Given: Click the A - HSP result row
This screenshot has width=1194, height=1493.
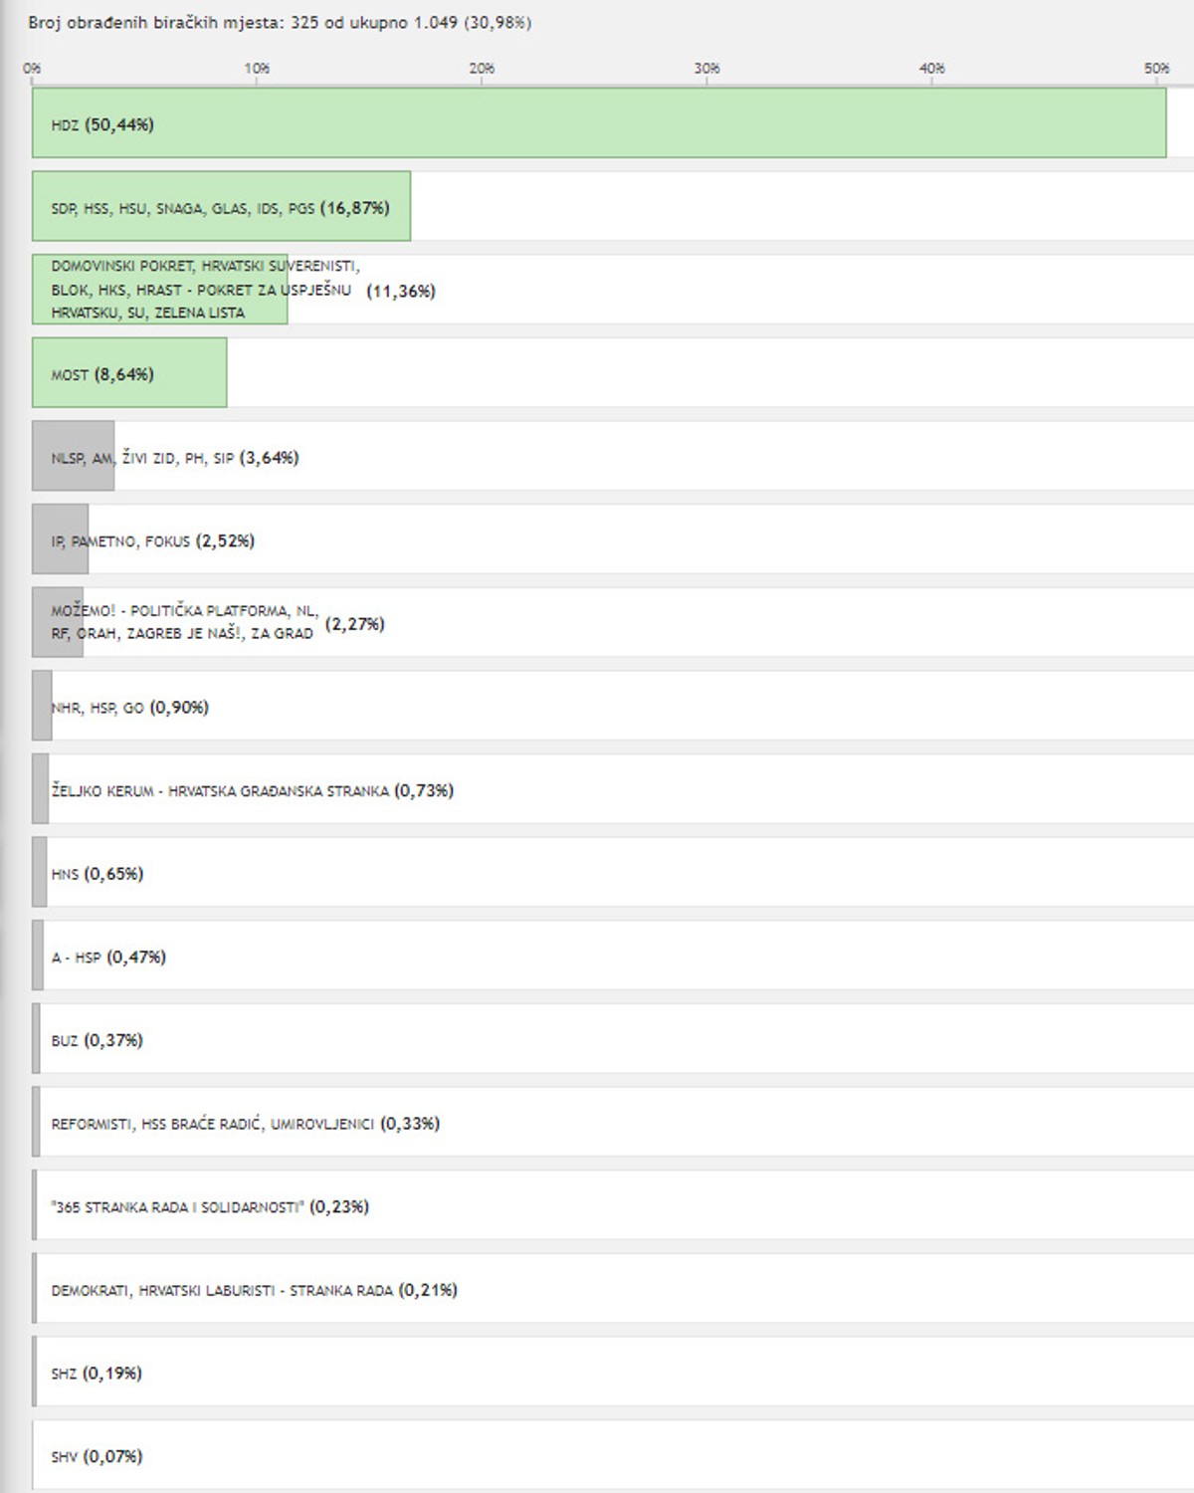Looking at the screenshot, I should click(x=613, y=956).
